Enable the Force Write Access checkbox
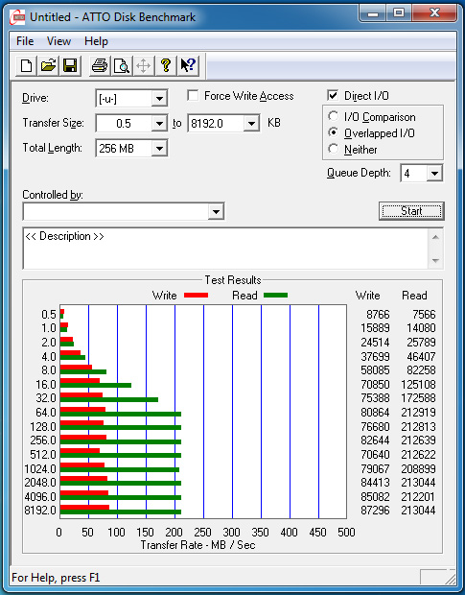 (x=193, y=96)
